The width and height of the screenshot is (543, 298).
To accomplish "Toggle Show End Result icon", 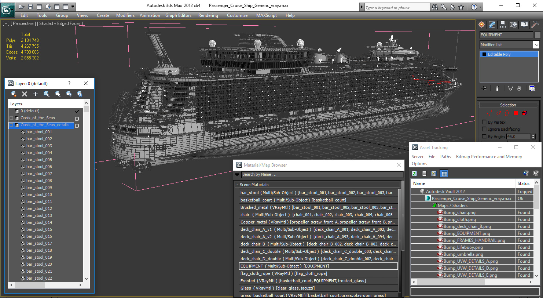I will pos(497,88).
